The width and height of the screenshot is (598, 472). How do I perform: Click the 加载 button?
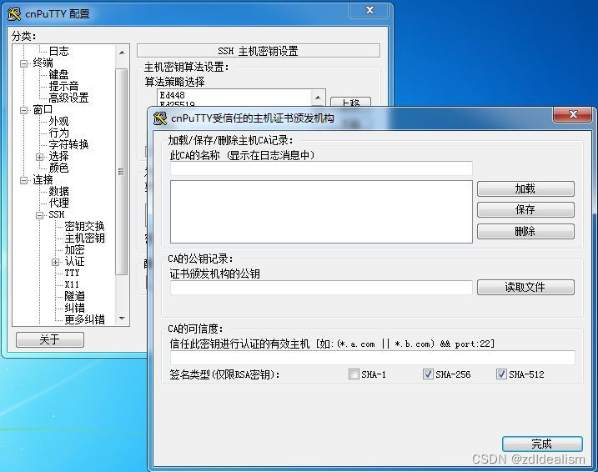pyautogui.click(x=525, y=189)
